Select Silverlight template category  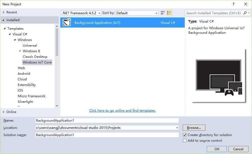25,102
